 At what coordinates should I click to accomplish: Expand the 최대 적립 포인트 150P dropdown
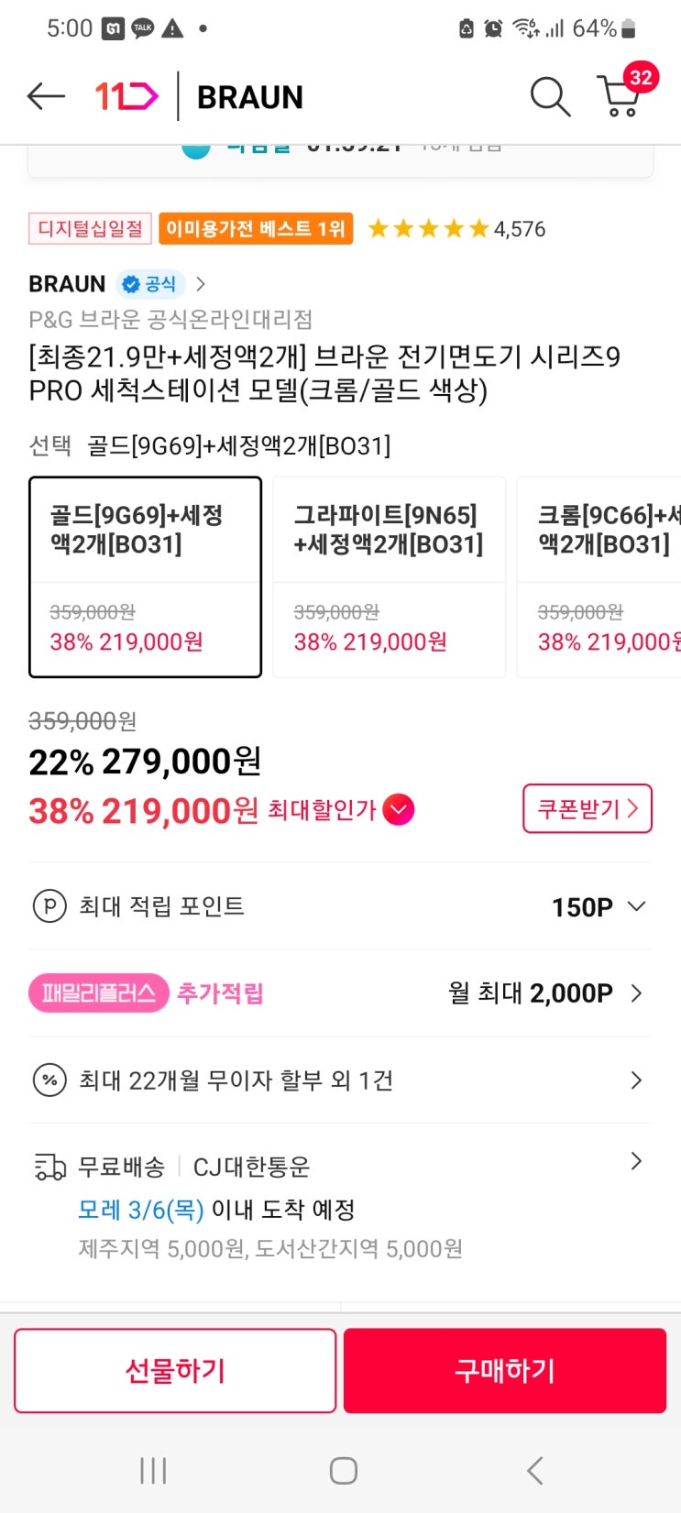636,906
